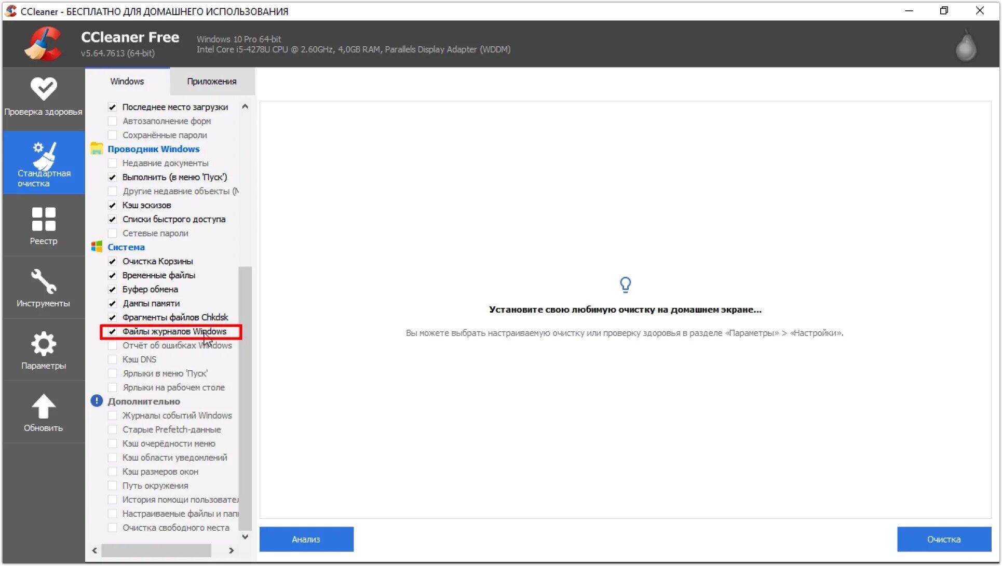Enable the Сохранённые пароли checkbox
The width and height of the screenshot is (1002, 566).
(113, 134)
